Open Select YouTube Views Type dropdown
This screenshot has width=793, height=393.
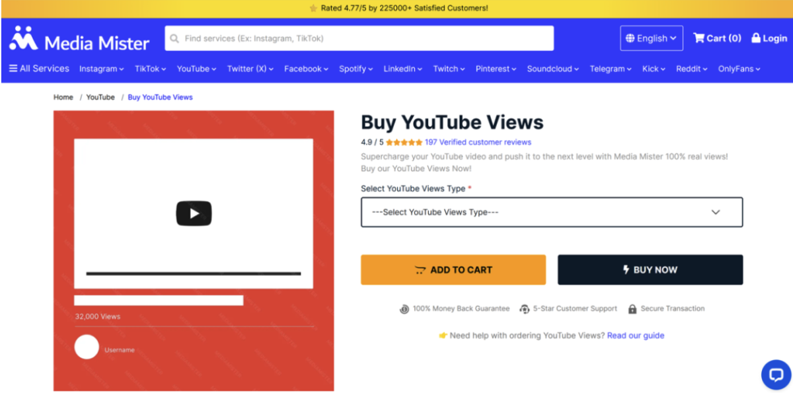tap(551, 212)
